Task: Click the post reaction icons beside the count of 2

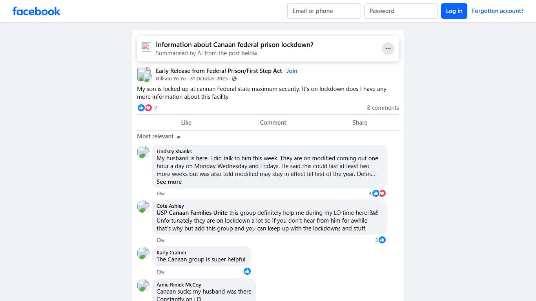Action: 145,108
